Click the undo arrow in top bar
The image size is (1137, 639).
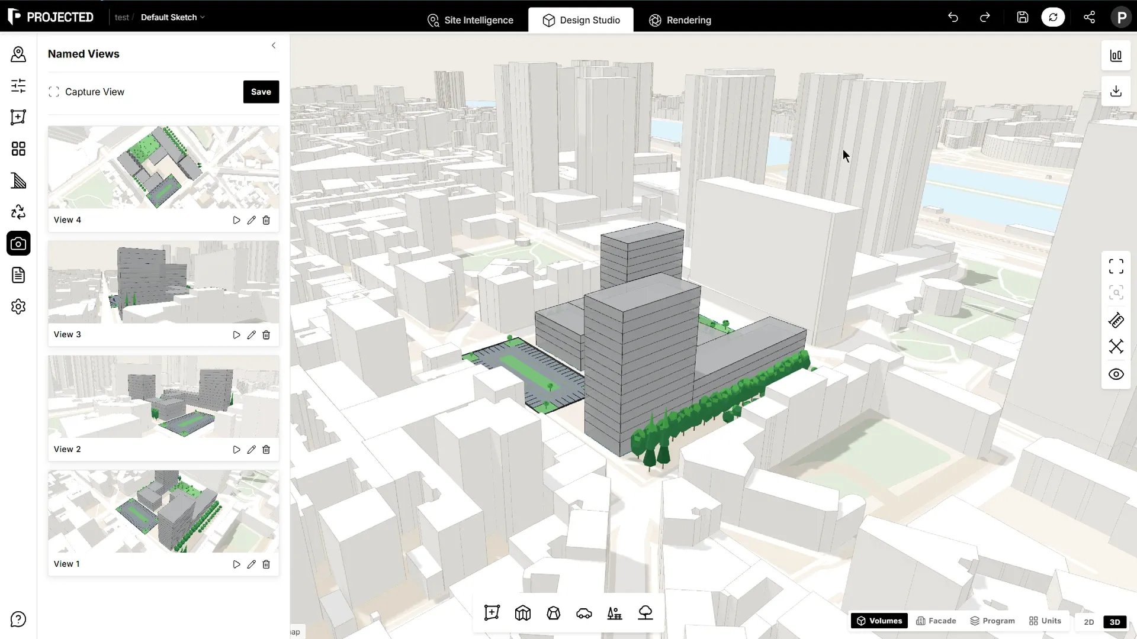click(x=953, y=17)
